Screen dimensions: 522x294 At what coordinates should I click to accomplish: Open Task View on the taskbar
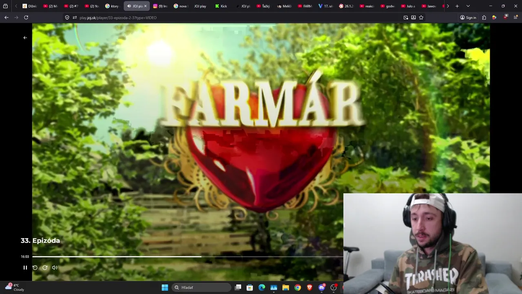click(x=238, y=287)
